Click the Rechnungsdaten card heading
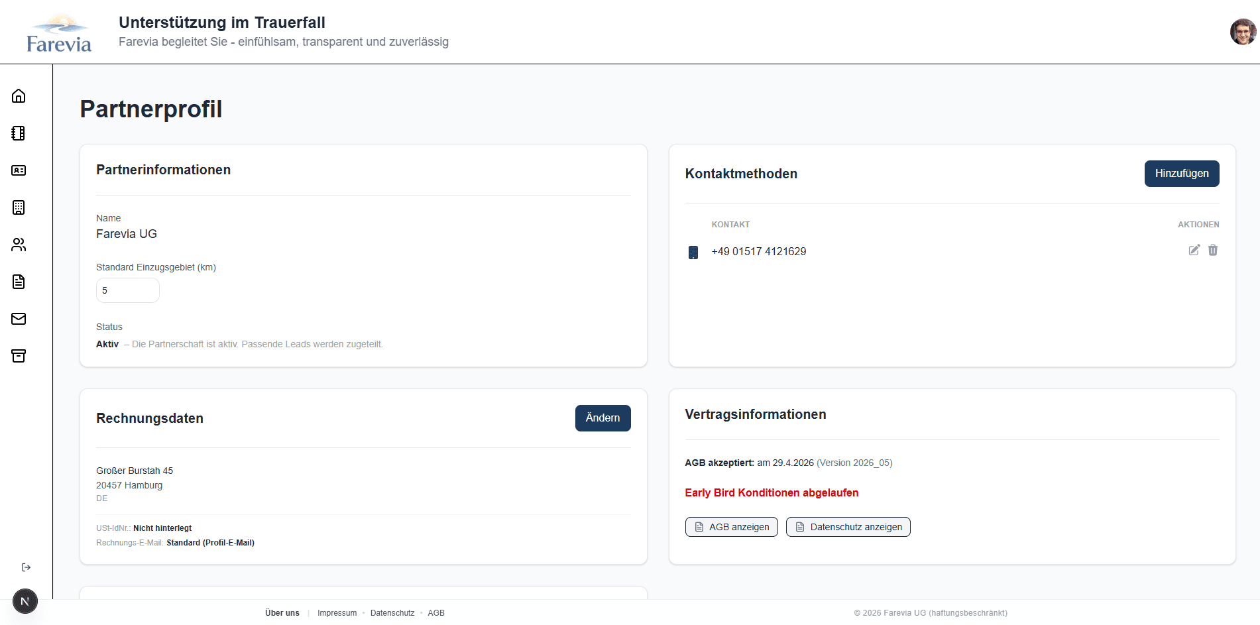 150,418
